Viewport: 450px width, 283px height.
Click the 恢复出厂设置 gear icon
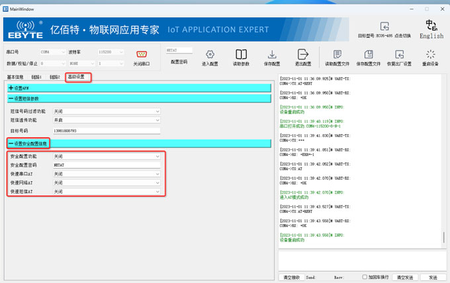398,54
